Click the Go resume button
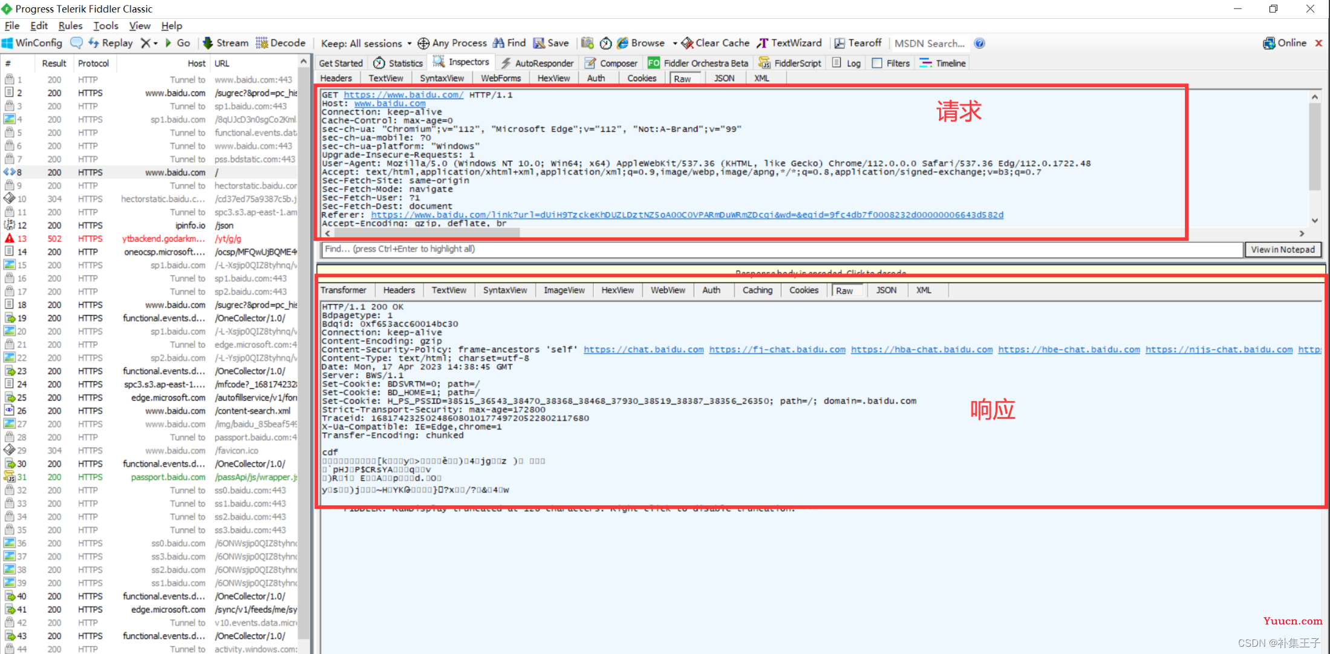1330x654 pixels. tap(178, 43)
